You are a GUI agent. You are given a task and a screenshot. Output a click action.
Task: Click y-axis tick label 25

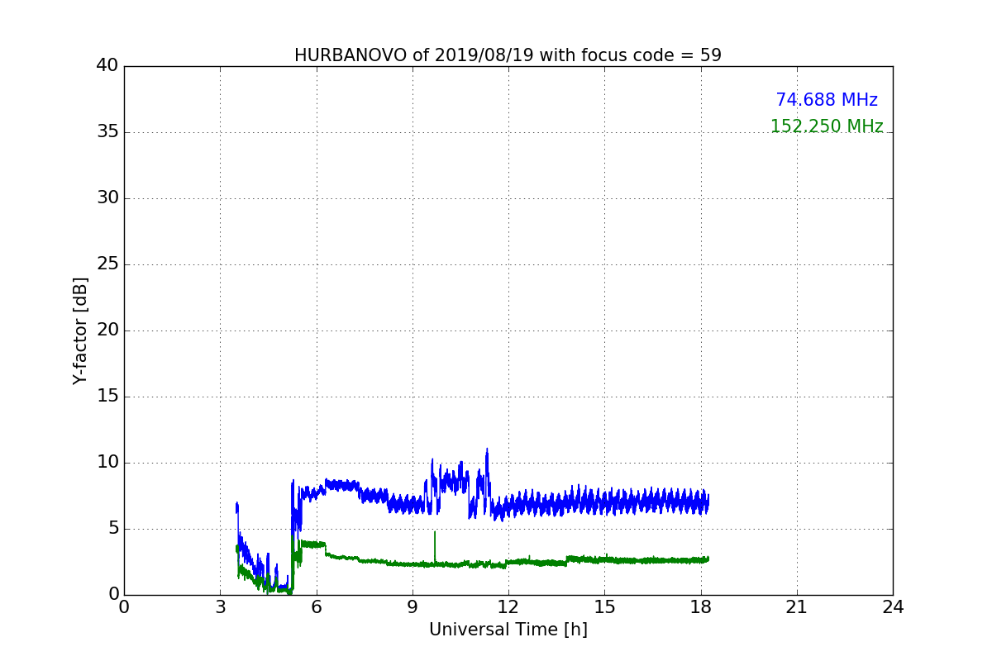(107, 264)
